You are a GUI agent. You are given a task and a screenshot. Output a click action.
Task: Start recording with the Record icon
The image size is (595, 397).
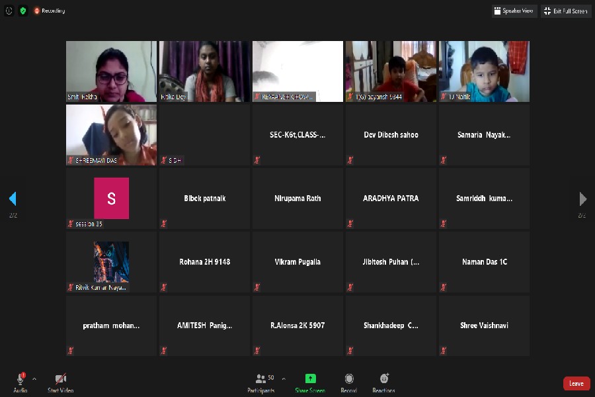point(348,379)
